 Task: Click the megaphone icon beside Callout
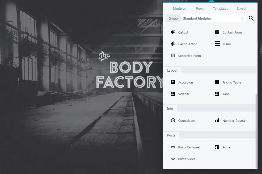(x=173, y=32)
